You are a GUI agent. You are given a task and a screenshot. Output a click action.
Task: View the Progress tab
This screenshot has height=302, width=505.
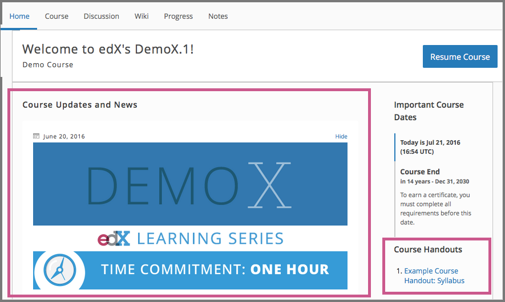point(179,17)
